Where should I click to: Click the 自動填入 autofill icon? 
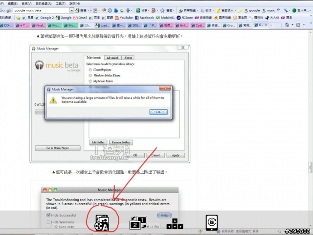coord(219,10)
